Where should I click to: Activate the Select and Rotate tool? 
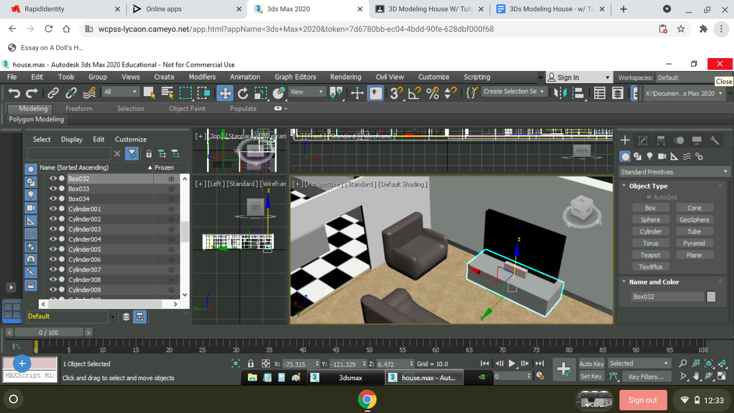242,92
